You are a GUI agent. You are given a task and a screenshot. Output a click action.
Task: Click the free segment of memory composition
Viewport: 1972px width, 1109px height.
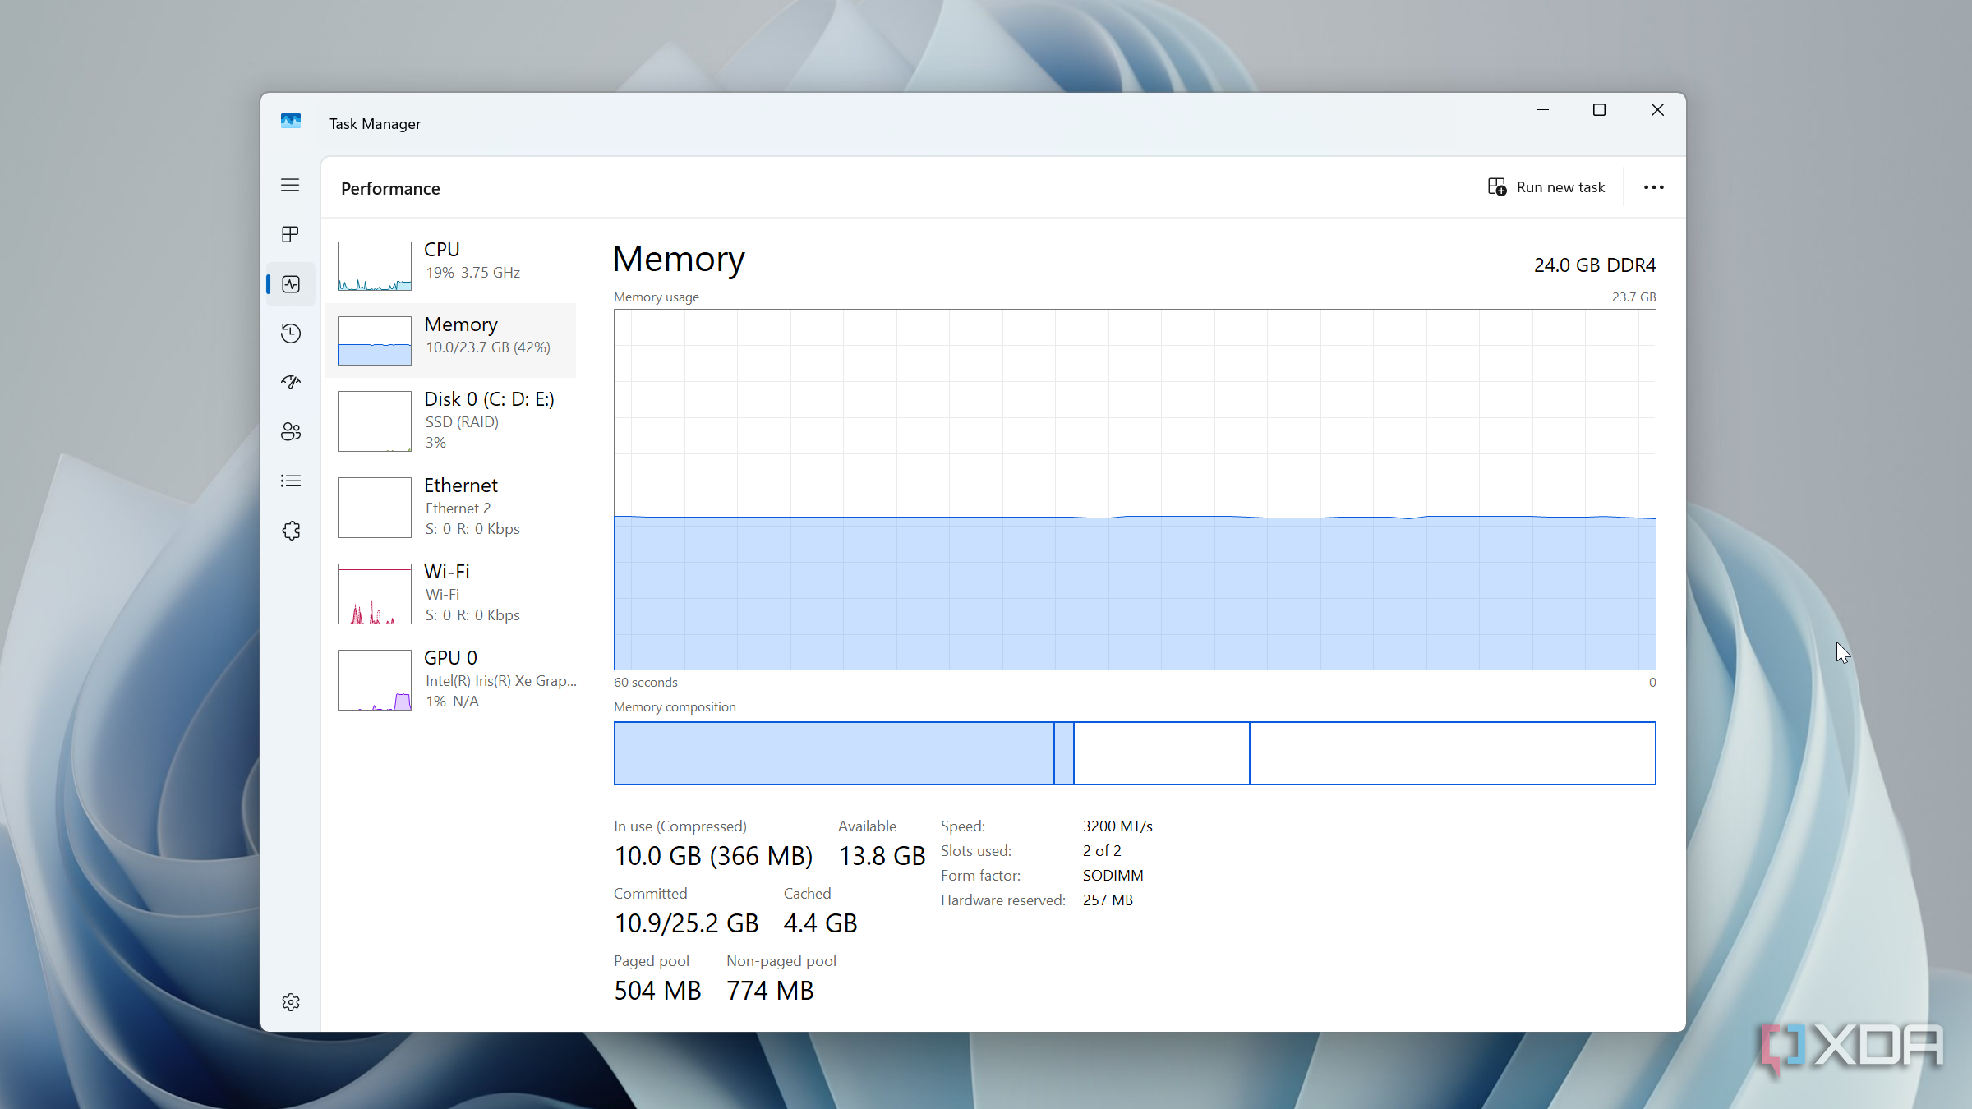pyautogui.click(x=1453, y=753)
